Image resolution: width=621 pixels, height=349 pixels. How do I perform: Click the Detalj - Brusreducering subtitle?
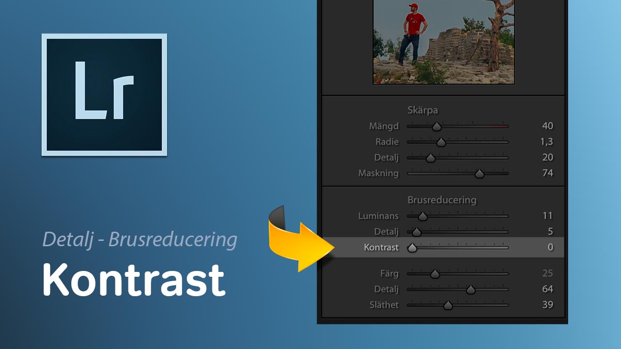[140, 239]
